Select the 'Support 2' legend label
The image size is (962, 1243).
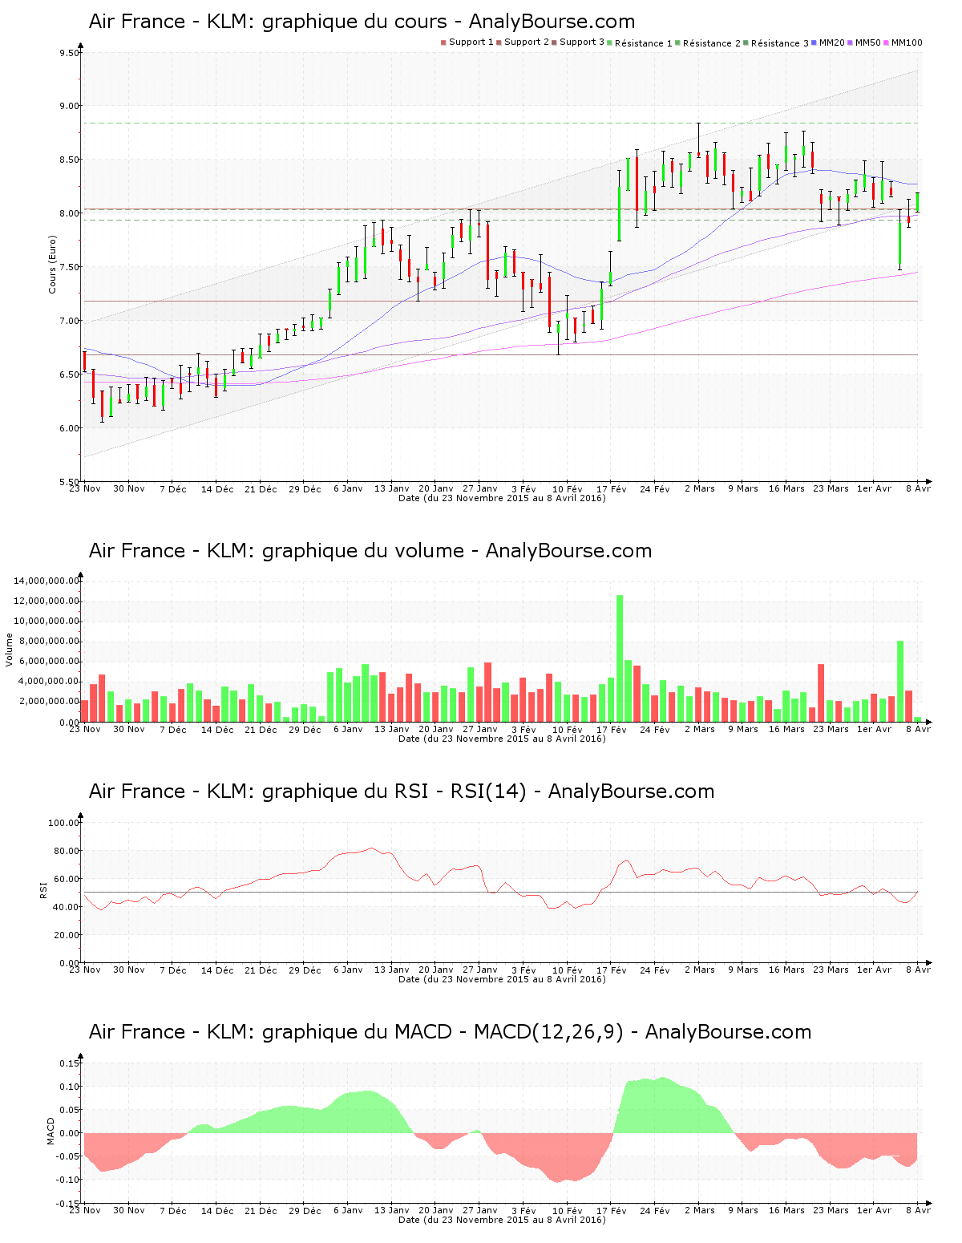[527, 42]
